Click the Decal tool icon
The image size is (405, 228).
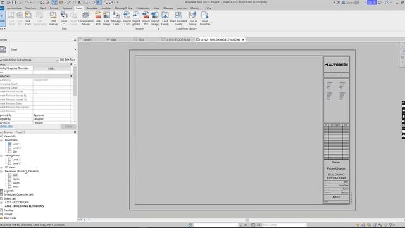click(64, 15)
